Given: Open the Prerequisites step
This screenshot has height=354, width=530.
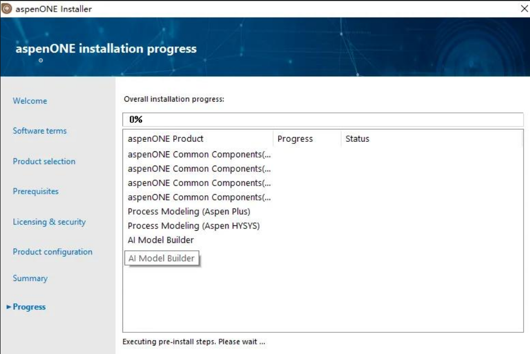Looking at the screenshot, I should pyautogui.click(x=36, y=192).
